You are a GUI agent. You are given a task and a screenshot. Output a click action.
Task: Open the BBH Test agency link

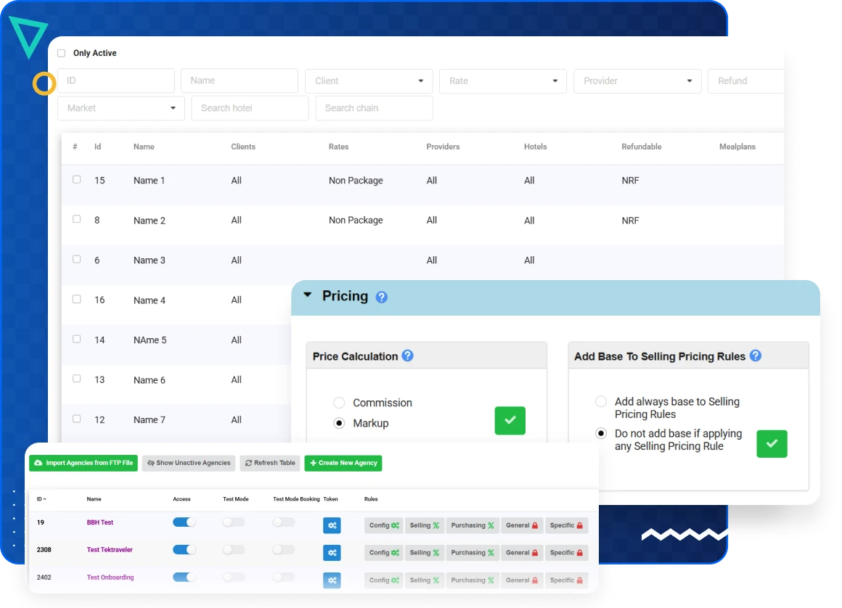(x=100, y=522)
